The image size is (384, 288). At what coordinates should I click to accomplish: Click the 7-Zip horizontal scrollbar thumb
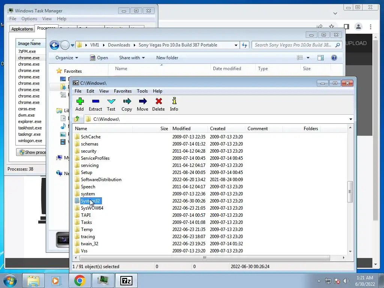(204, 258)
